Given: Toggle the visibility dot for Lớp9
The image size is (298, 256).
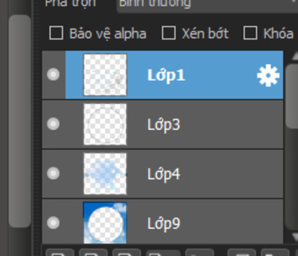Looking at the screenshot, I should coord(53,223).
